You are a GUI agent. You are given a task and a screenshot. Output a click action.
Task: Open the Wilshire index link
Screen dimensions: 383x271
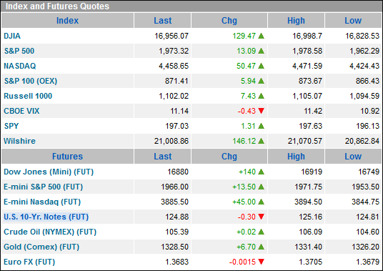(x=19, y=141)
